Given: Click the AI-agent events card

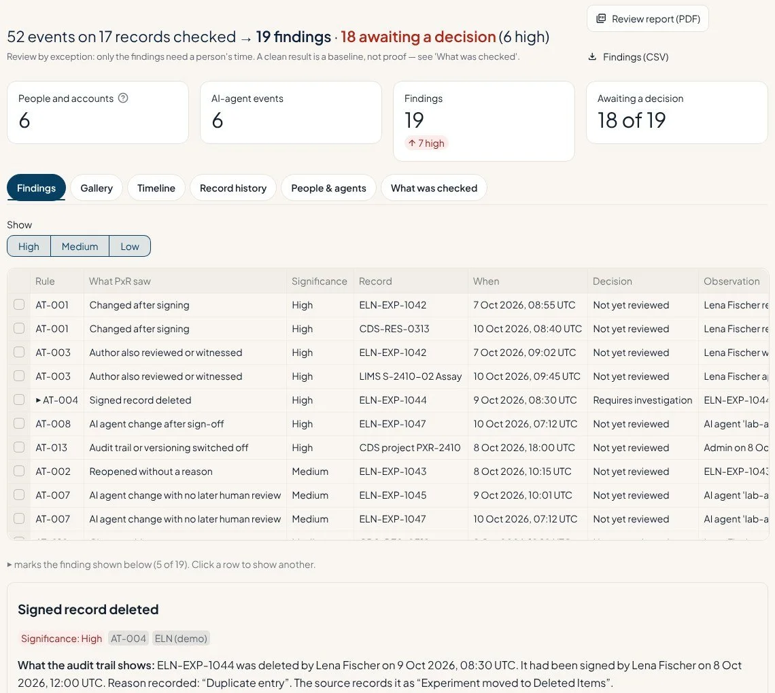Looking at the screenshot, I should pyautogui.click(x=291, y=113).
